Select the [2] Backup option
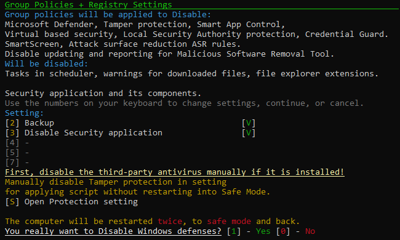400x240 pixels. tap(30, 123)
